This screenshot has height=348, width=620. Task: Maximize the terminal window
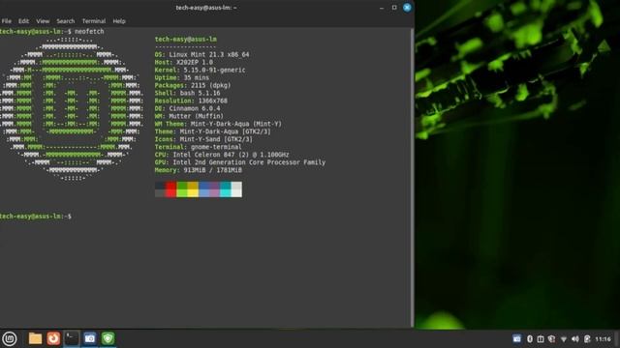(x=394, y=8)
